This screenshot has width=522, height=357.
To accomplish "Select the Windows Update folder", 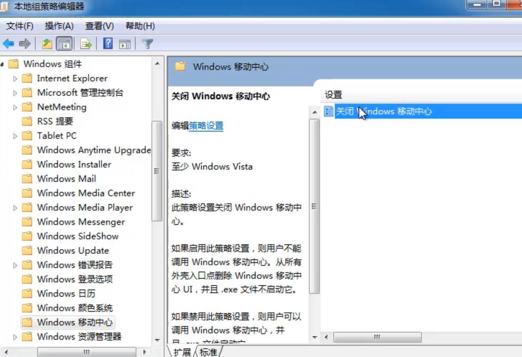I will (x=72, y=250).
